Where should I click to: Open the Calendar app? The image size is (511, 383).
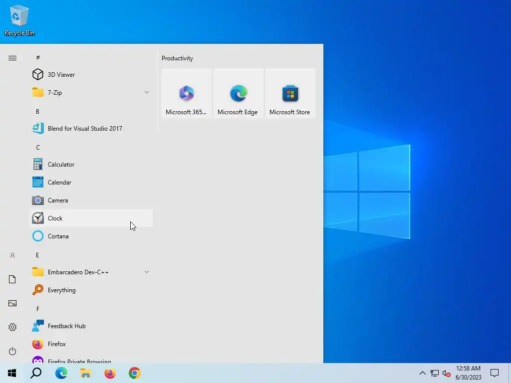(91, 183)
